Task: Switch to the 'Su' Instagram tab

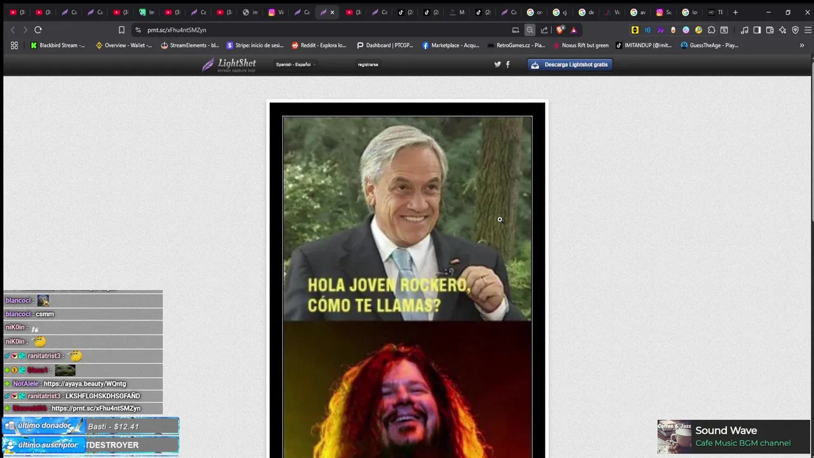Action: click(664, 12)
